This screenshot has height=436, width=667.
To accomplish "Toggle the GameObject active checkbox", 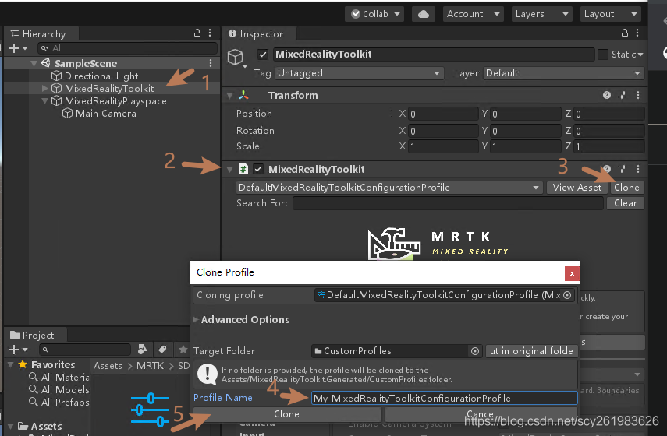I will click(262, 54).
